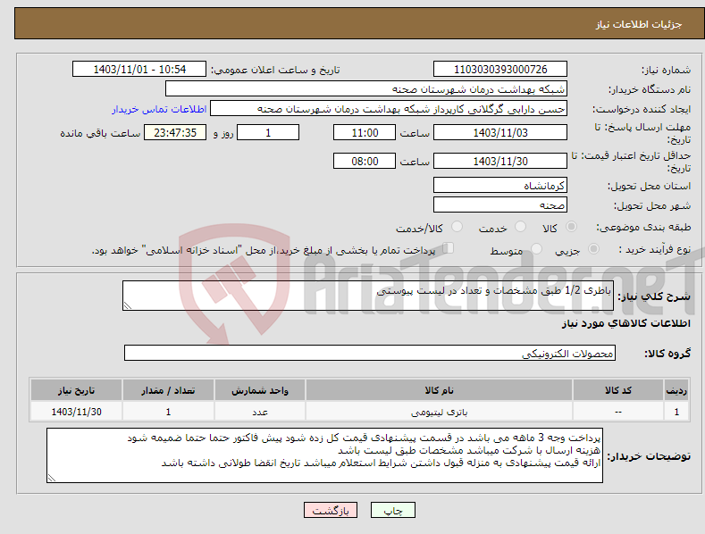Screen dimensions: 705x534
Task: Click the response deadline date 1403/11/03
Action: 500,132
